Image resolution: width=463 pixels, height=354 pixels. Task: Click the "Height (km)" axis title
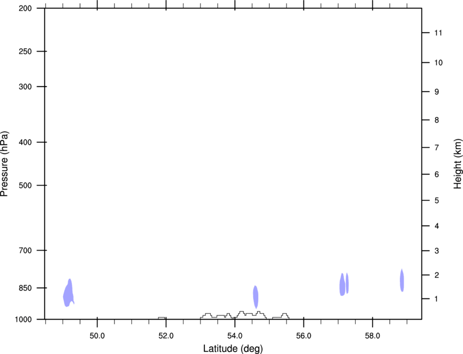coord(458,163)
